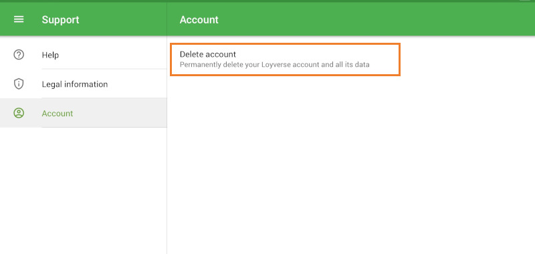Click the Delete account option

pyautogui.click(x=285, y=59)
